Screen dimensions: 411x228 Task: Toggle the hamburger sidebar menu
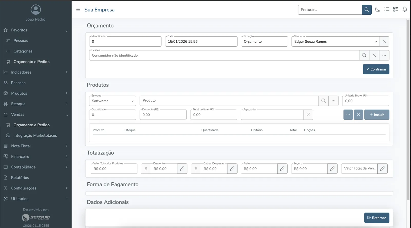(x=78, y=10)
